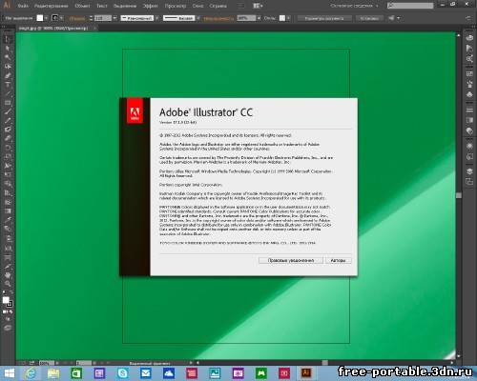
Task: Select the Type tool
Action: click(x=8, y=85)
